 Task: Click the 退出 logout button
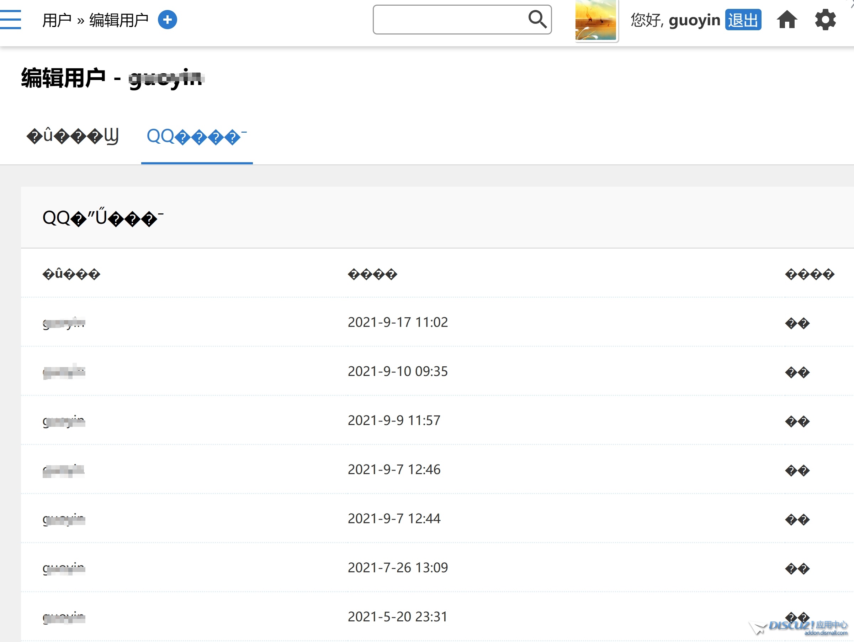[x=743, y=20]
